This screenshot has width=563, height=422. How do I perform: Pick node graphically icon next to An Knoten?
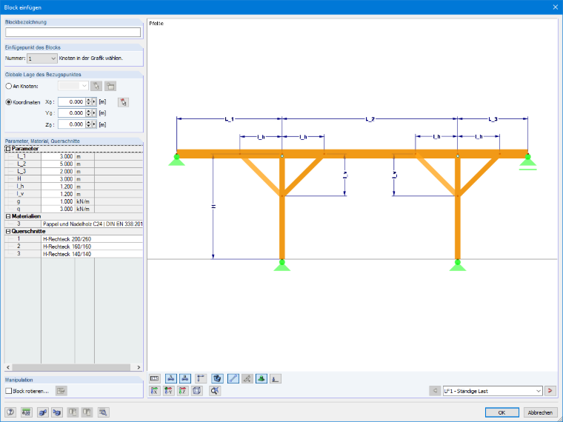(x=96, y=86)
